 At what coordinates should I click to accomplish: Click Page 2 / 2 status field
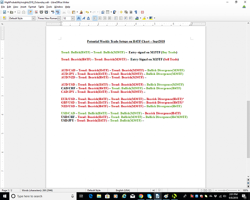[x=7, y=190]
